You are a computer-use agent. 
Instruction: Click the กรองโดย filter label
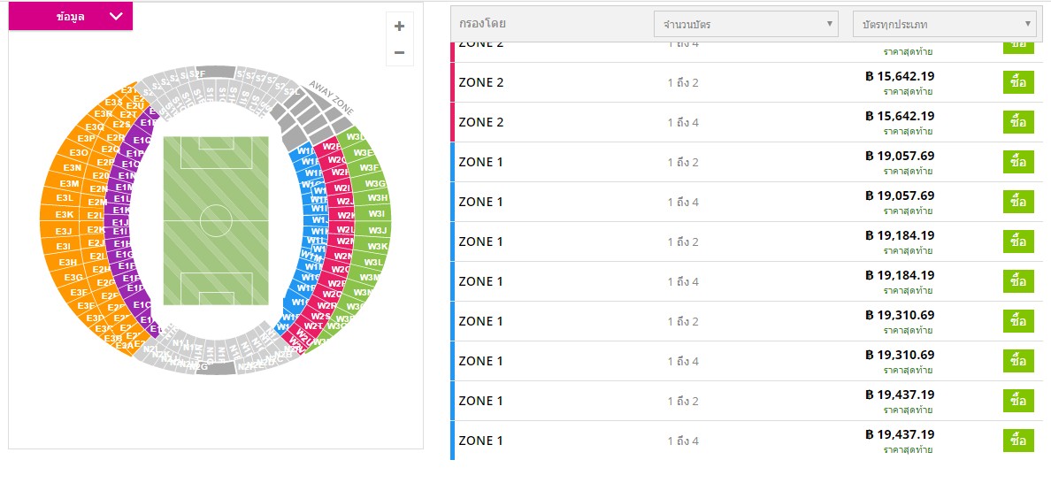483,24
